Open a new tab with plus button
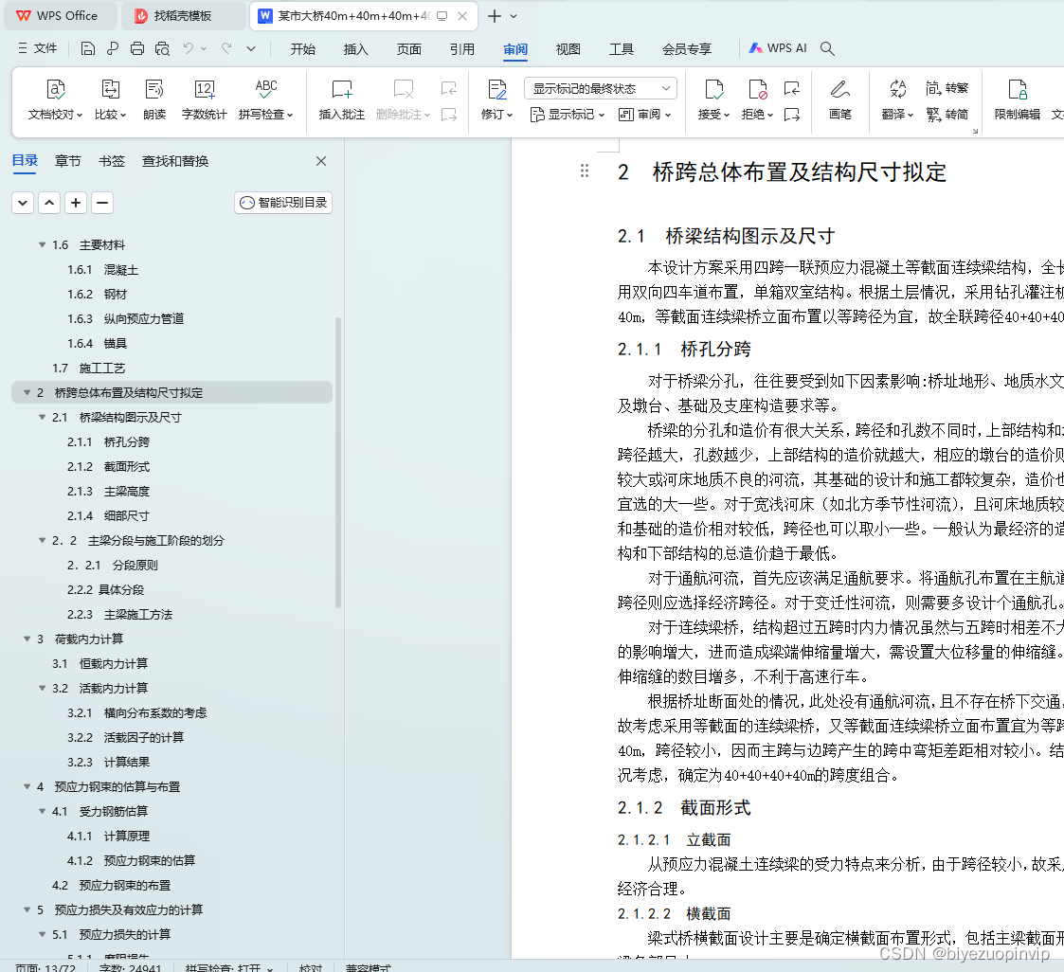 click(x=495, y=15)
